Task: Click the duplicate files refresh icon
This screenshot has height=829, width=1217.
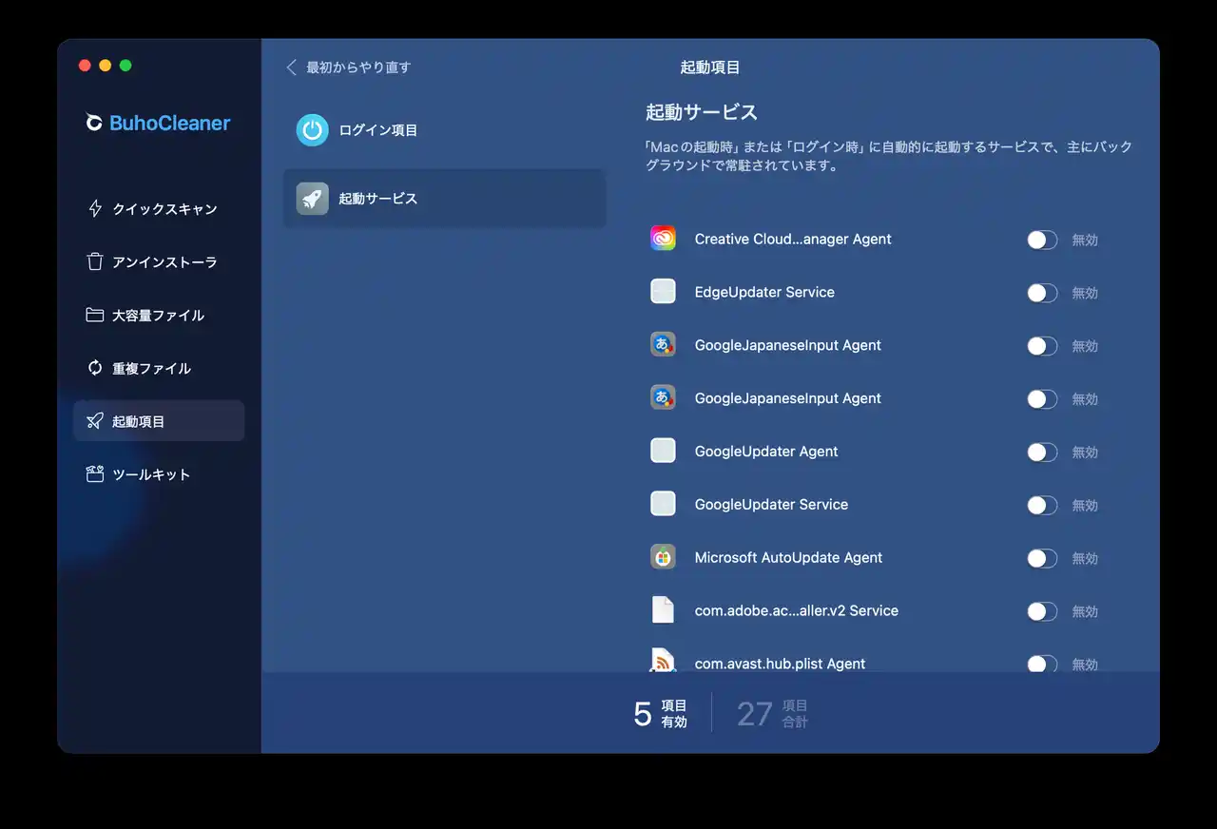Action: (x=95, y=369)
